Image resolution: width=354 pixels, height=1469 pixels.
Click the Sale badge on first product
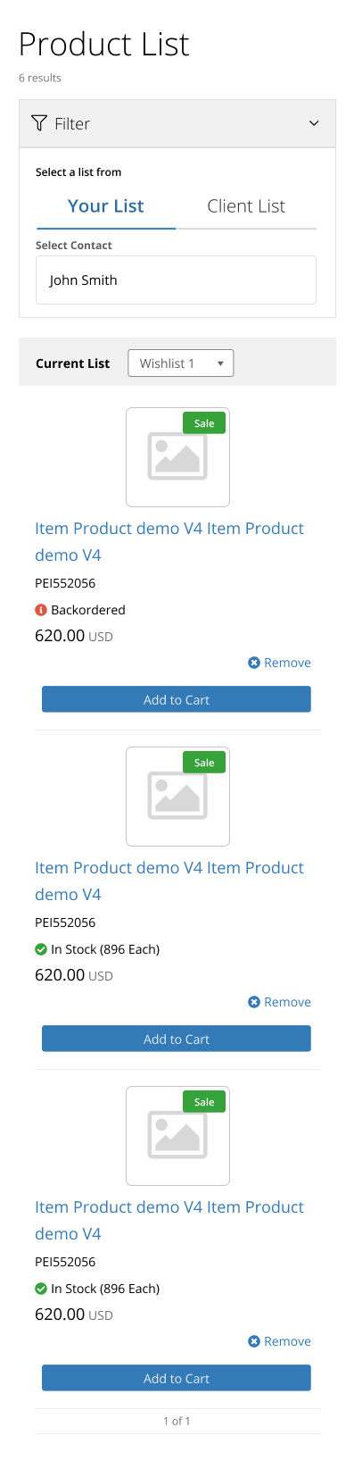click(204, 423)
